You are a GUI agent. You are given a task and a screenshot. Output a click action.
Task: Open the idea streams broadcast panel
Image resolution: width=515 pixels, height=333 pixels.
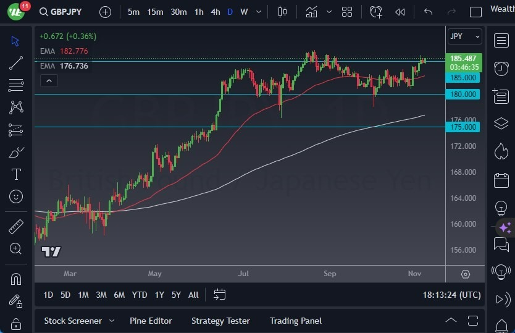tap(501, 272)
